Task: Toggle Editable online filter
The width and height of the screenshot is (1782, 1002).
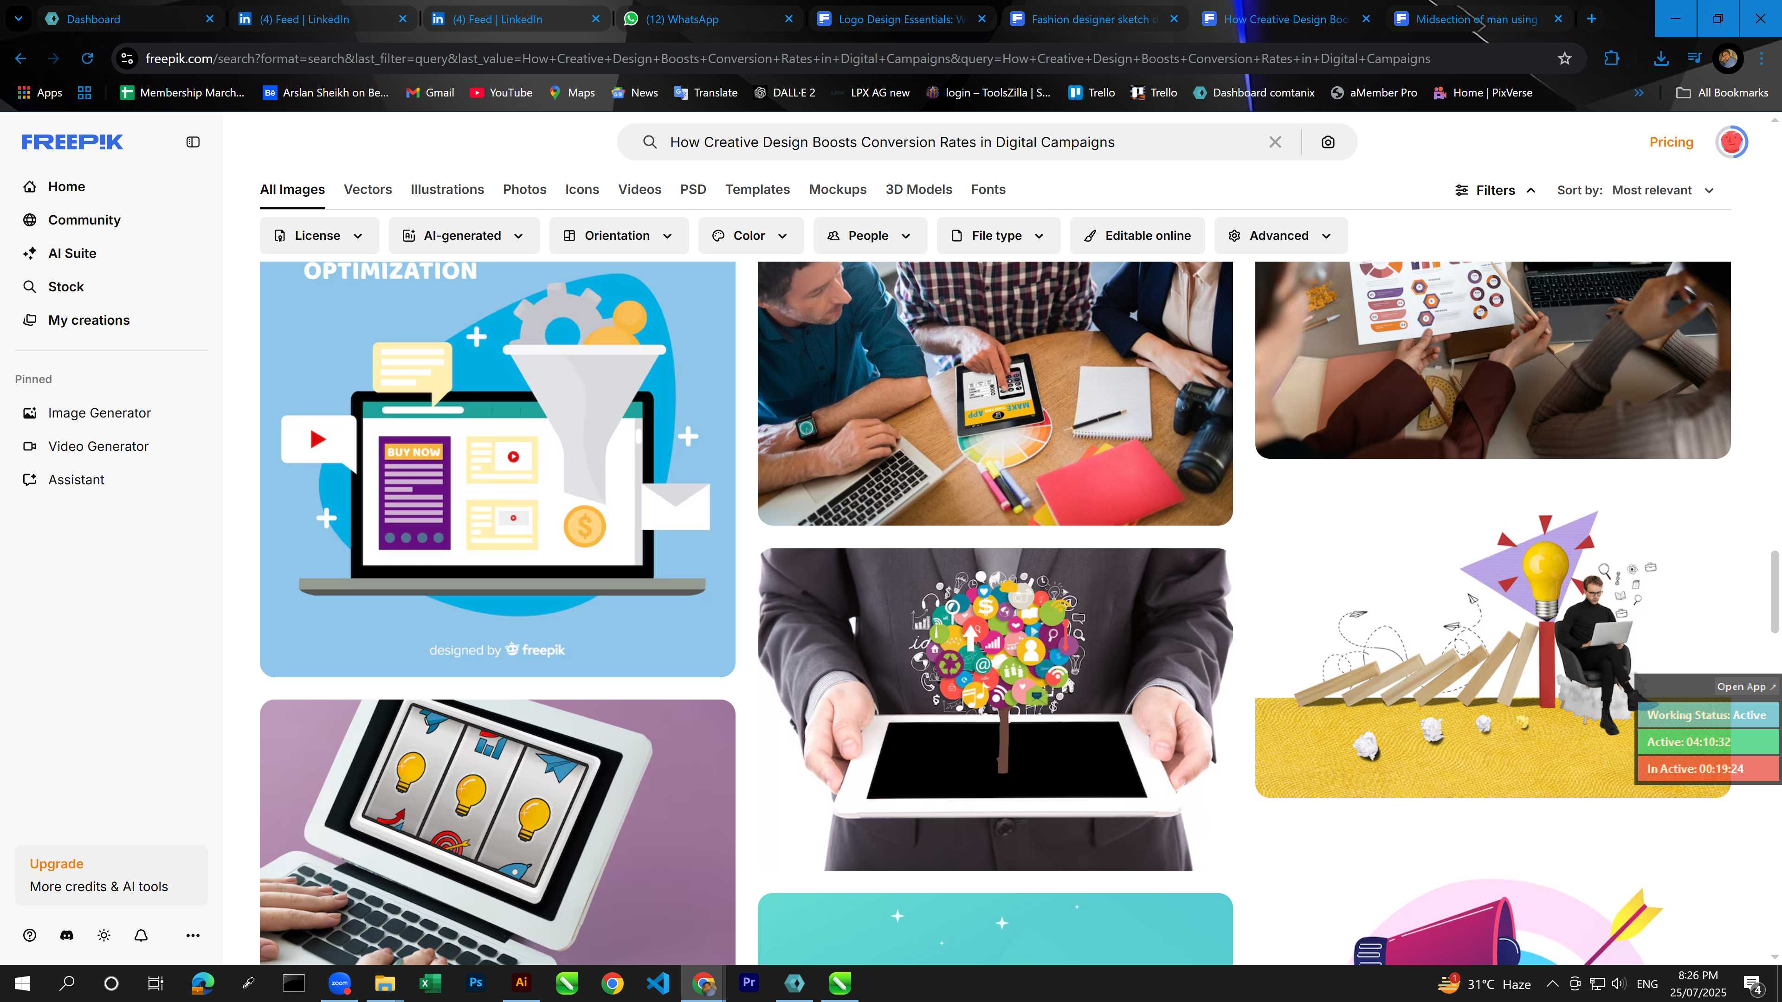Action: (1137, 236)
